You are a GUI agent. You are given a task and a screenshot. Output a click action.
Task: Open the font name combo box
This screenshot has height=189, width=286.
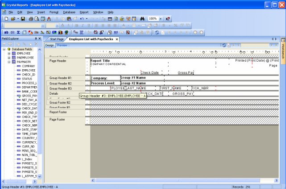click(x=25, y=25)
